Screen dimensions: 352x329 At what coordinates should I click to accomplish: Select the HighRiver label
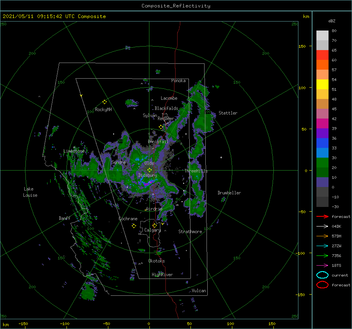click(162, 275)
